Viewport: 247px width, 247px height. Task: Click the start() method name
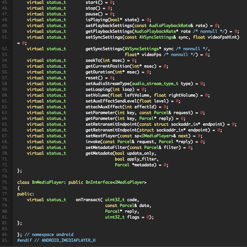[x=94, y=2]
